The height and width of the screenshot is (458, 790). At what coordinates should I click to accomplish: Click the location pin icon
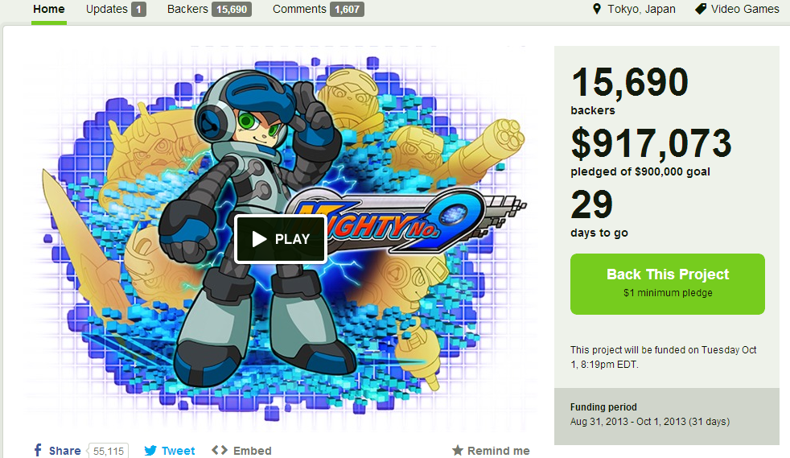(x=597, y=9)
